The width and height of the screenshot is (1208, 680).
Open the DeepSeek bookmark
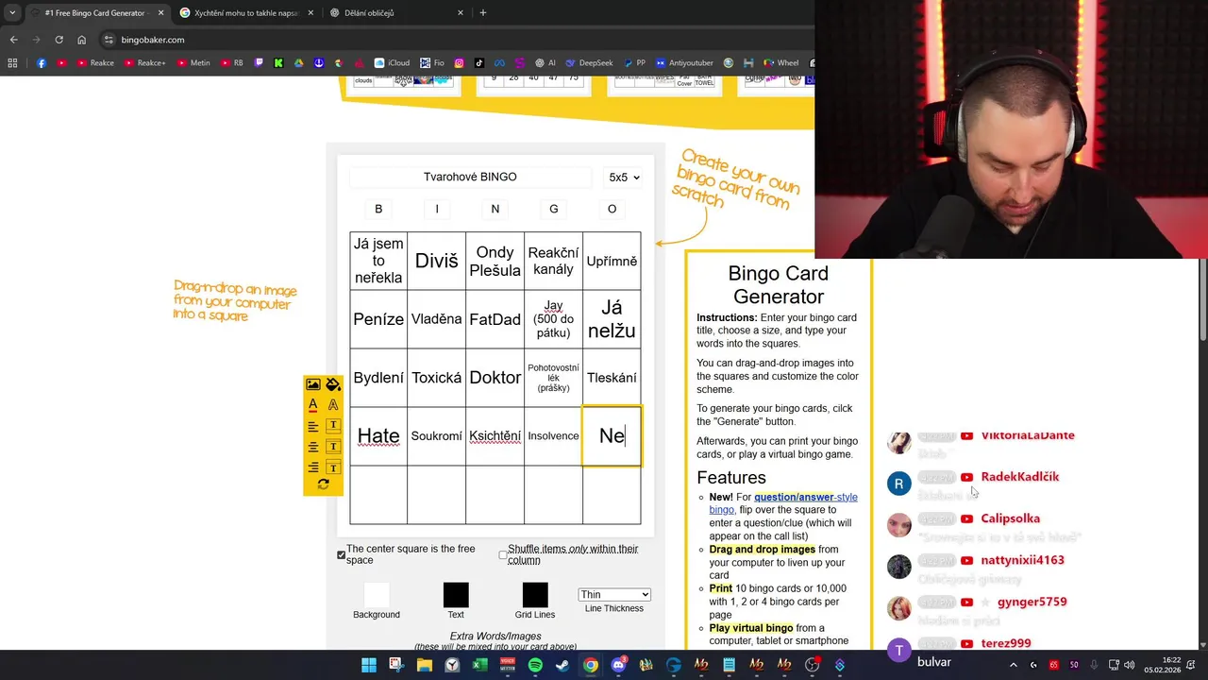588,63
